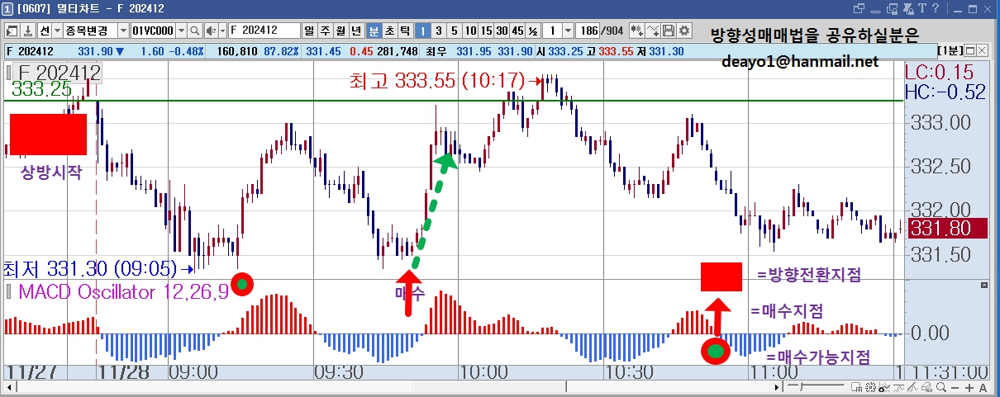The width and height of the screenshot is (1000, 397).
Task: Click the speaker sound icon
Action: [211, 31]
